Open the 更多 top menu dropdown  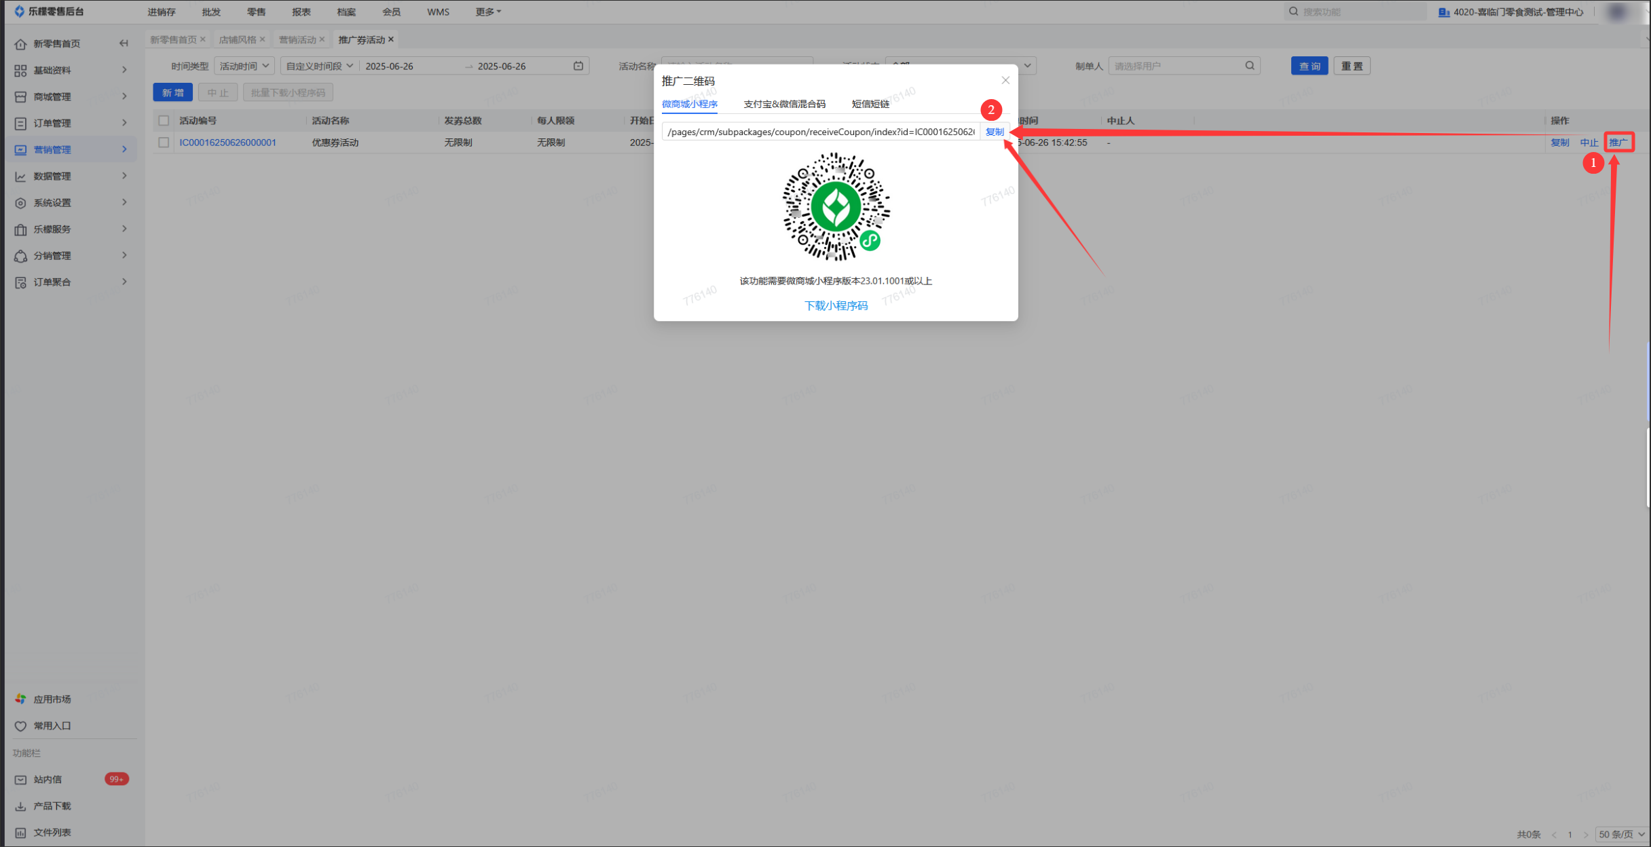coord(488,12)
